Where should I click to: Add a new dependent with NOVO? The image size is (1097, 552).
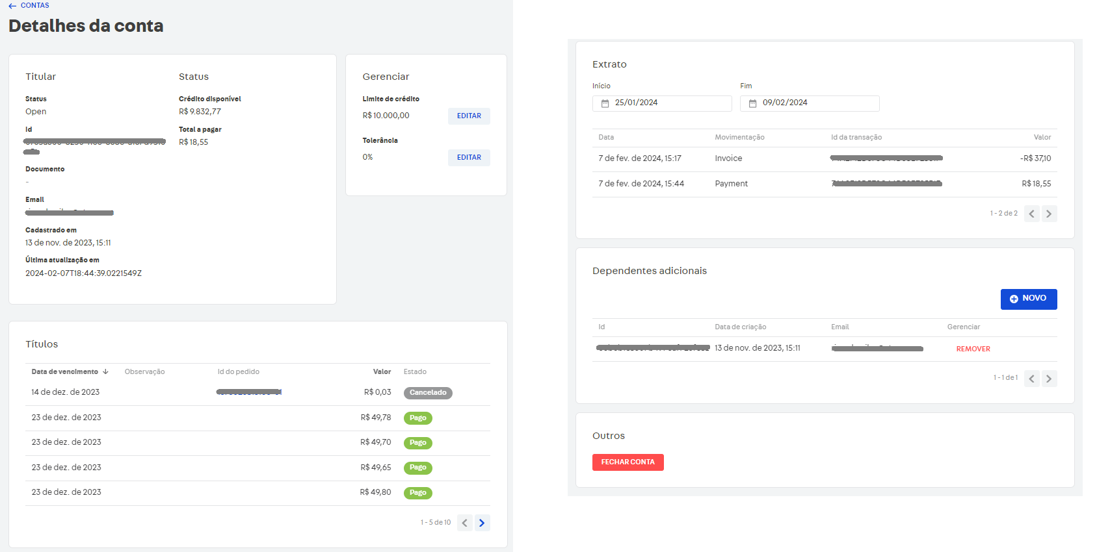tap(1028, 299)
